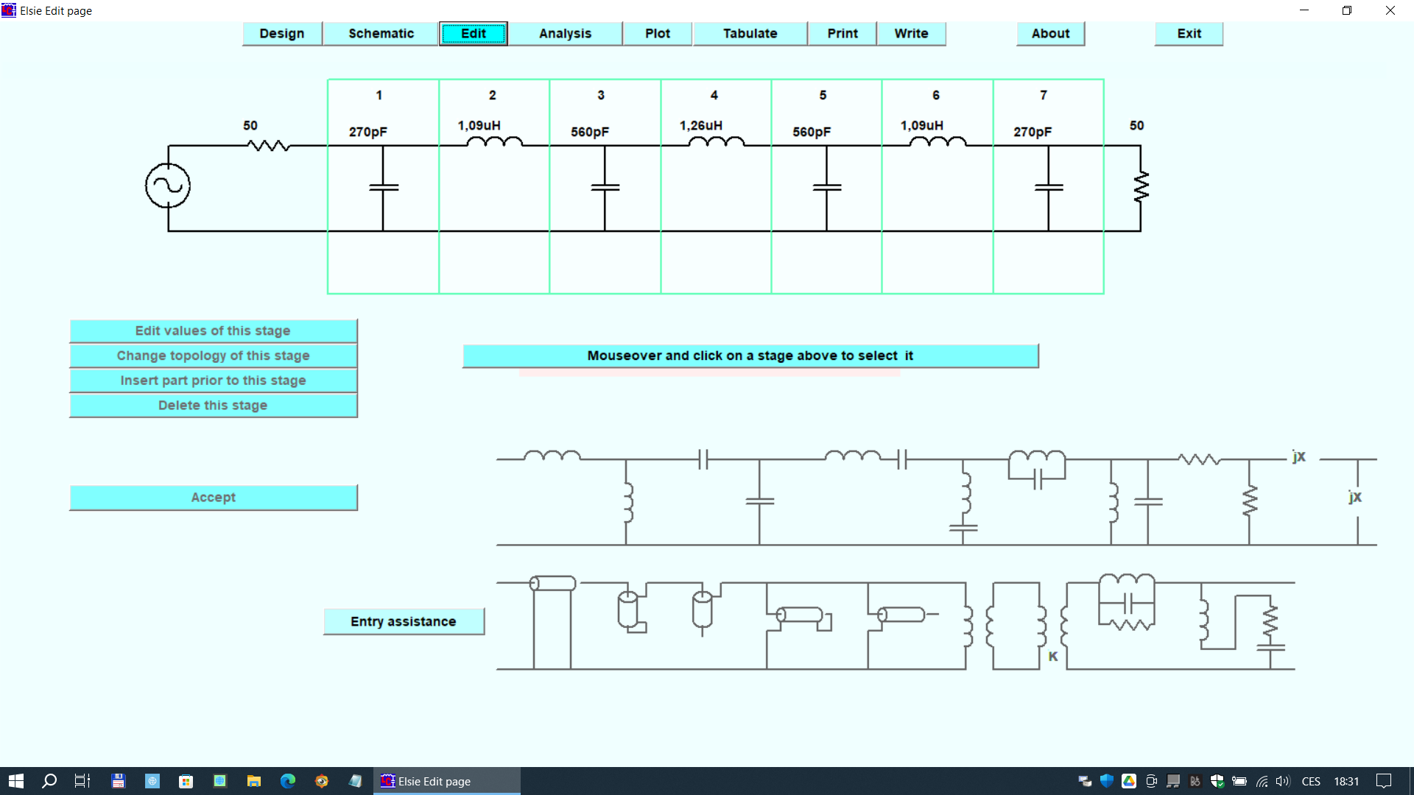Choose the series capacitor topology symbol
This screenshot has width=1414, height=795.
(703, 459)
